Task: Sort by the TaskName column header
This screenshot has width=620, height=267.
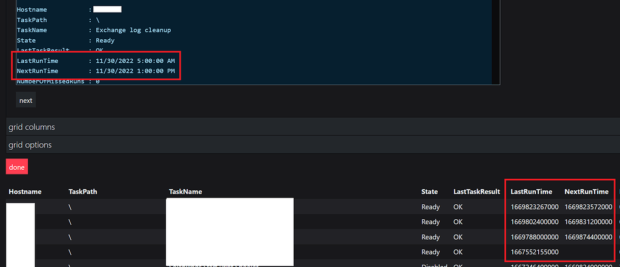Action: pyautogui.click(x=185, y=191)
